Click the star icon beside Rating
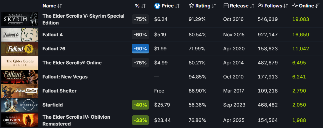Image resolution: width=323 pixels, height=128 pixels. (x=192, y=6)
